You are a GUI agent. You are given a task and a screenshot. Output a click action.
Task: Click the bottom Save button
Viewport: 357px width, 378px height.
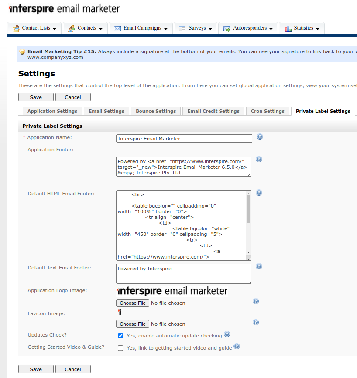[x=36, y=369]
